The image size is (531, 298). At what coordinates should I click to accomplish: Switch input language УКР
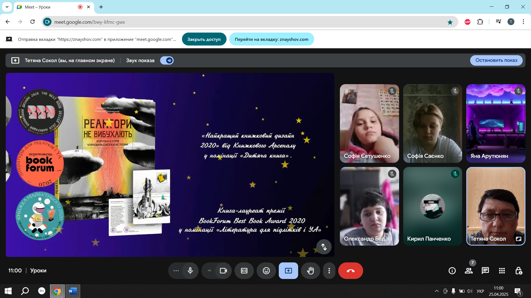(480, 291)
